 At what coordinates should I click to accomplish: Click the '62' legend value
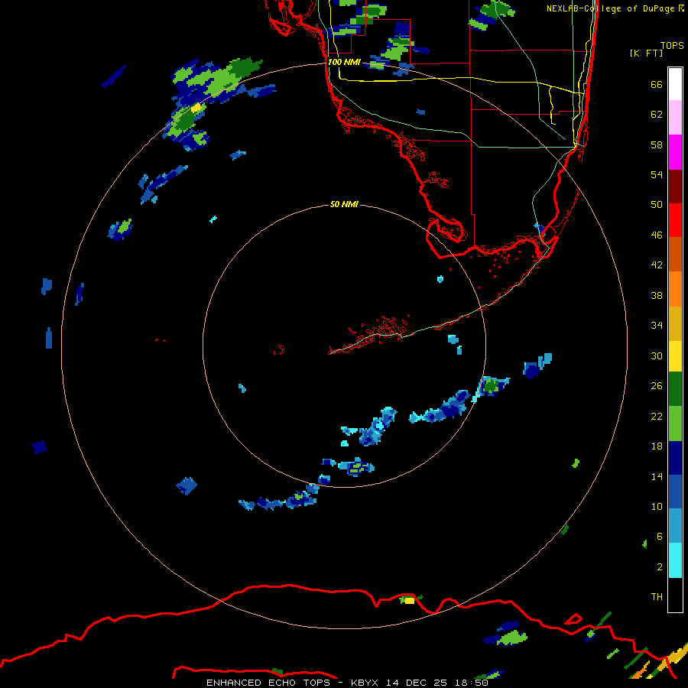pyautogui.click(x=657, y=115)
